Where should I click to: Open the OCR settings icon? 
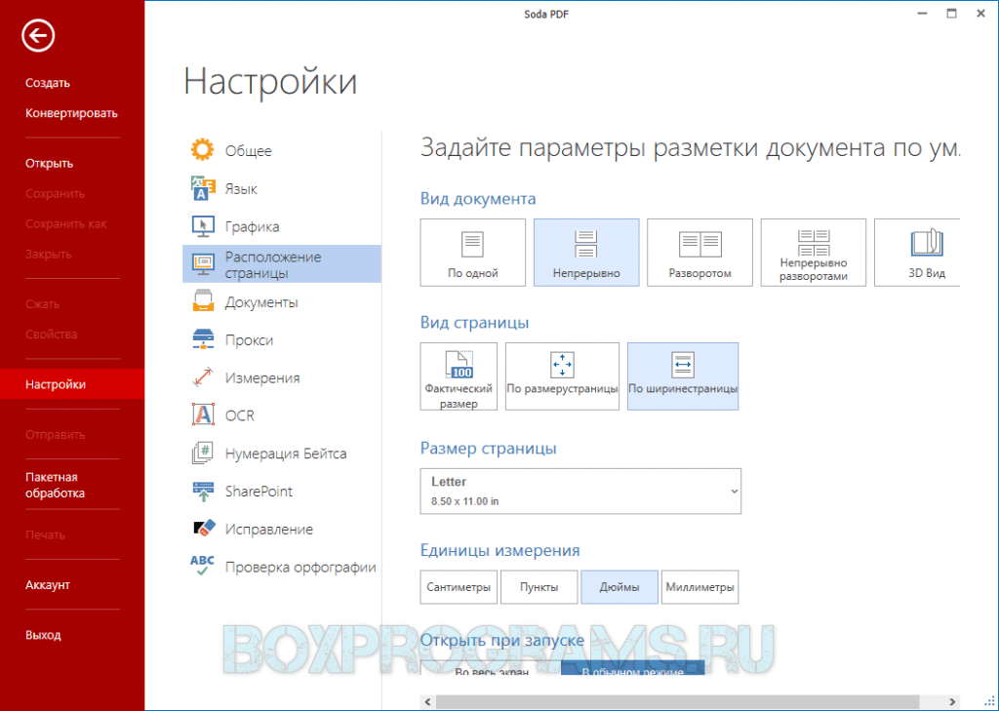point(203,415)
